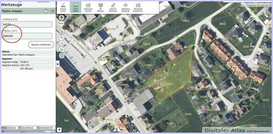273x134 pixels.
Task: Click the right green polygon vertex near 532/9
Action: pyautogui.click(x=191, y=82)
